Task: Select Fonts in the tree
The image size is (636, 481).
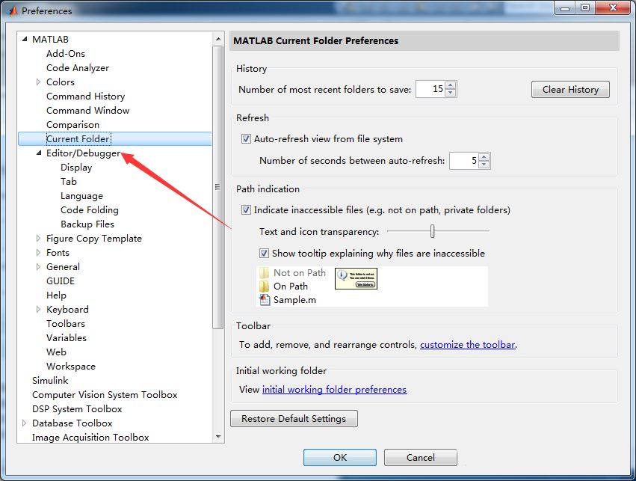Action: click(58, 253)
